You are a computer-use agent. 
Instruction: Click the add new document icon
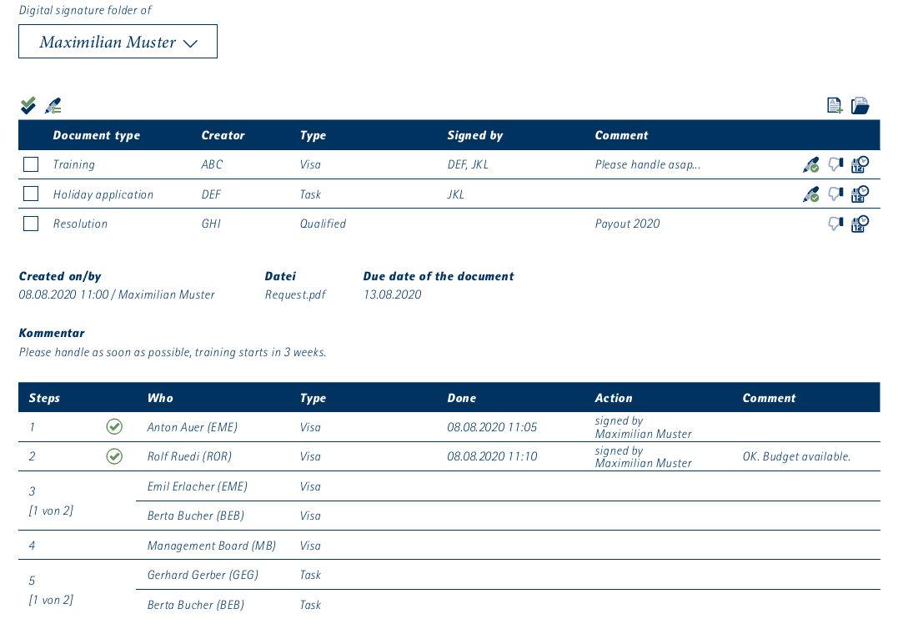834,105
